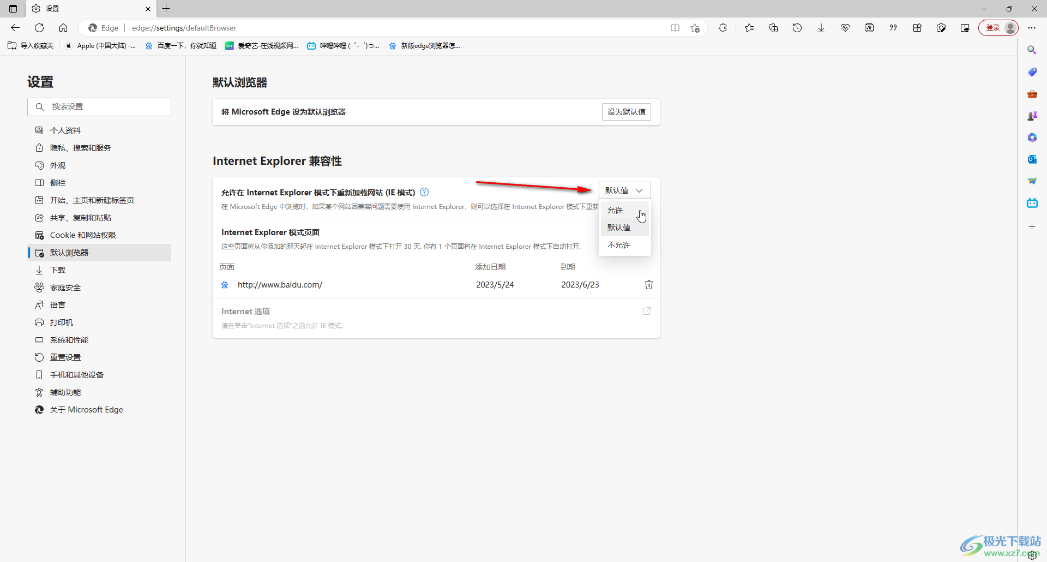Image resolution: width=1047 pixels, height=562 pixels.
Task: Open the split screen view icon
Action: pyautogui.click(x=675, y=28)
